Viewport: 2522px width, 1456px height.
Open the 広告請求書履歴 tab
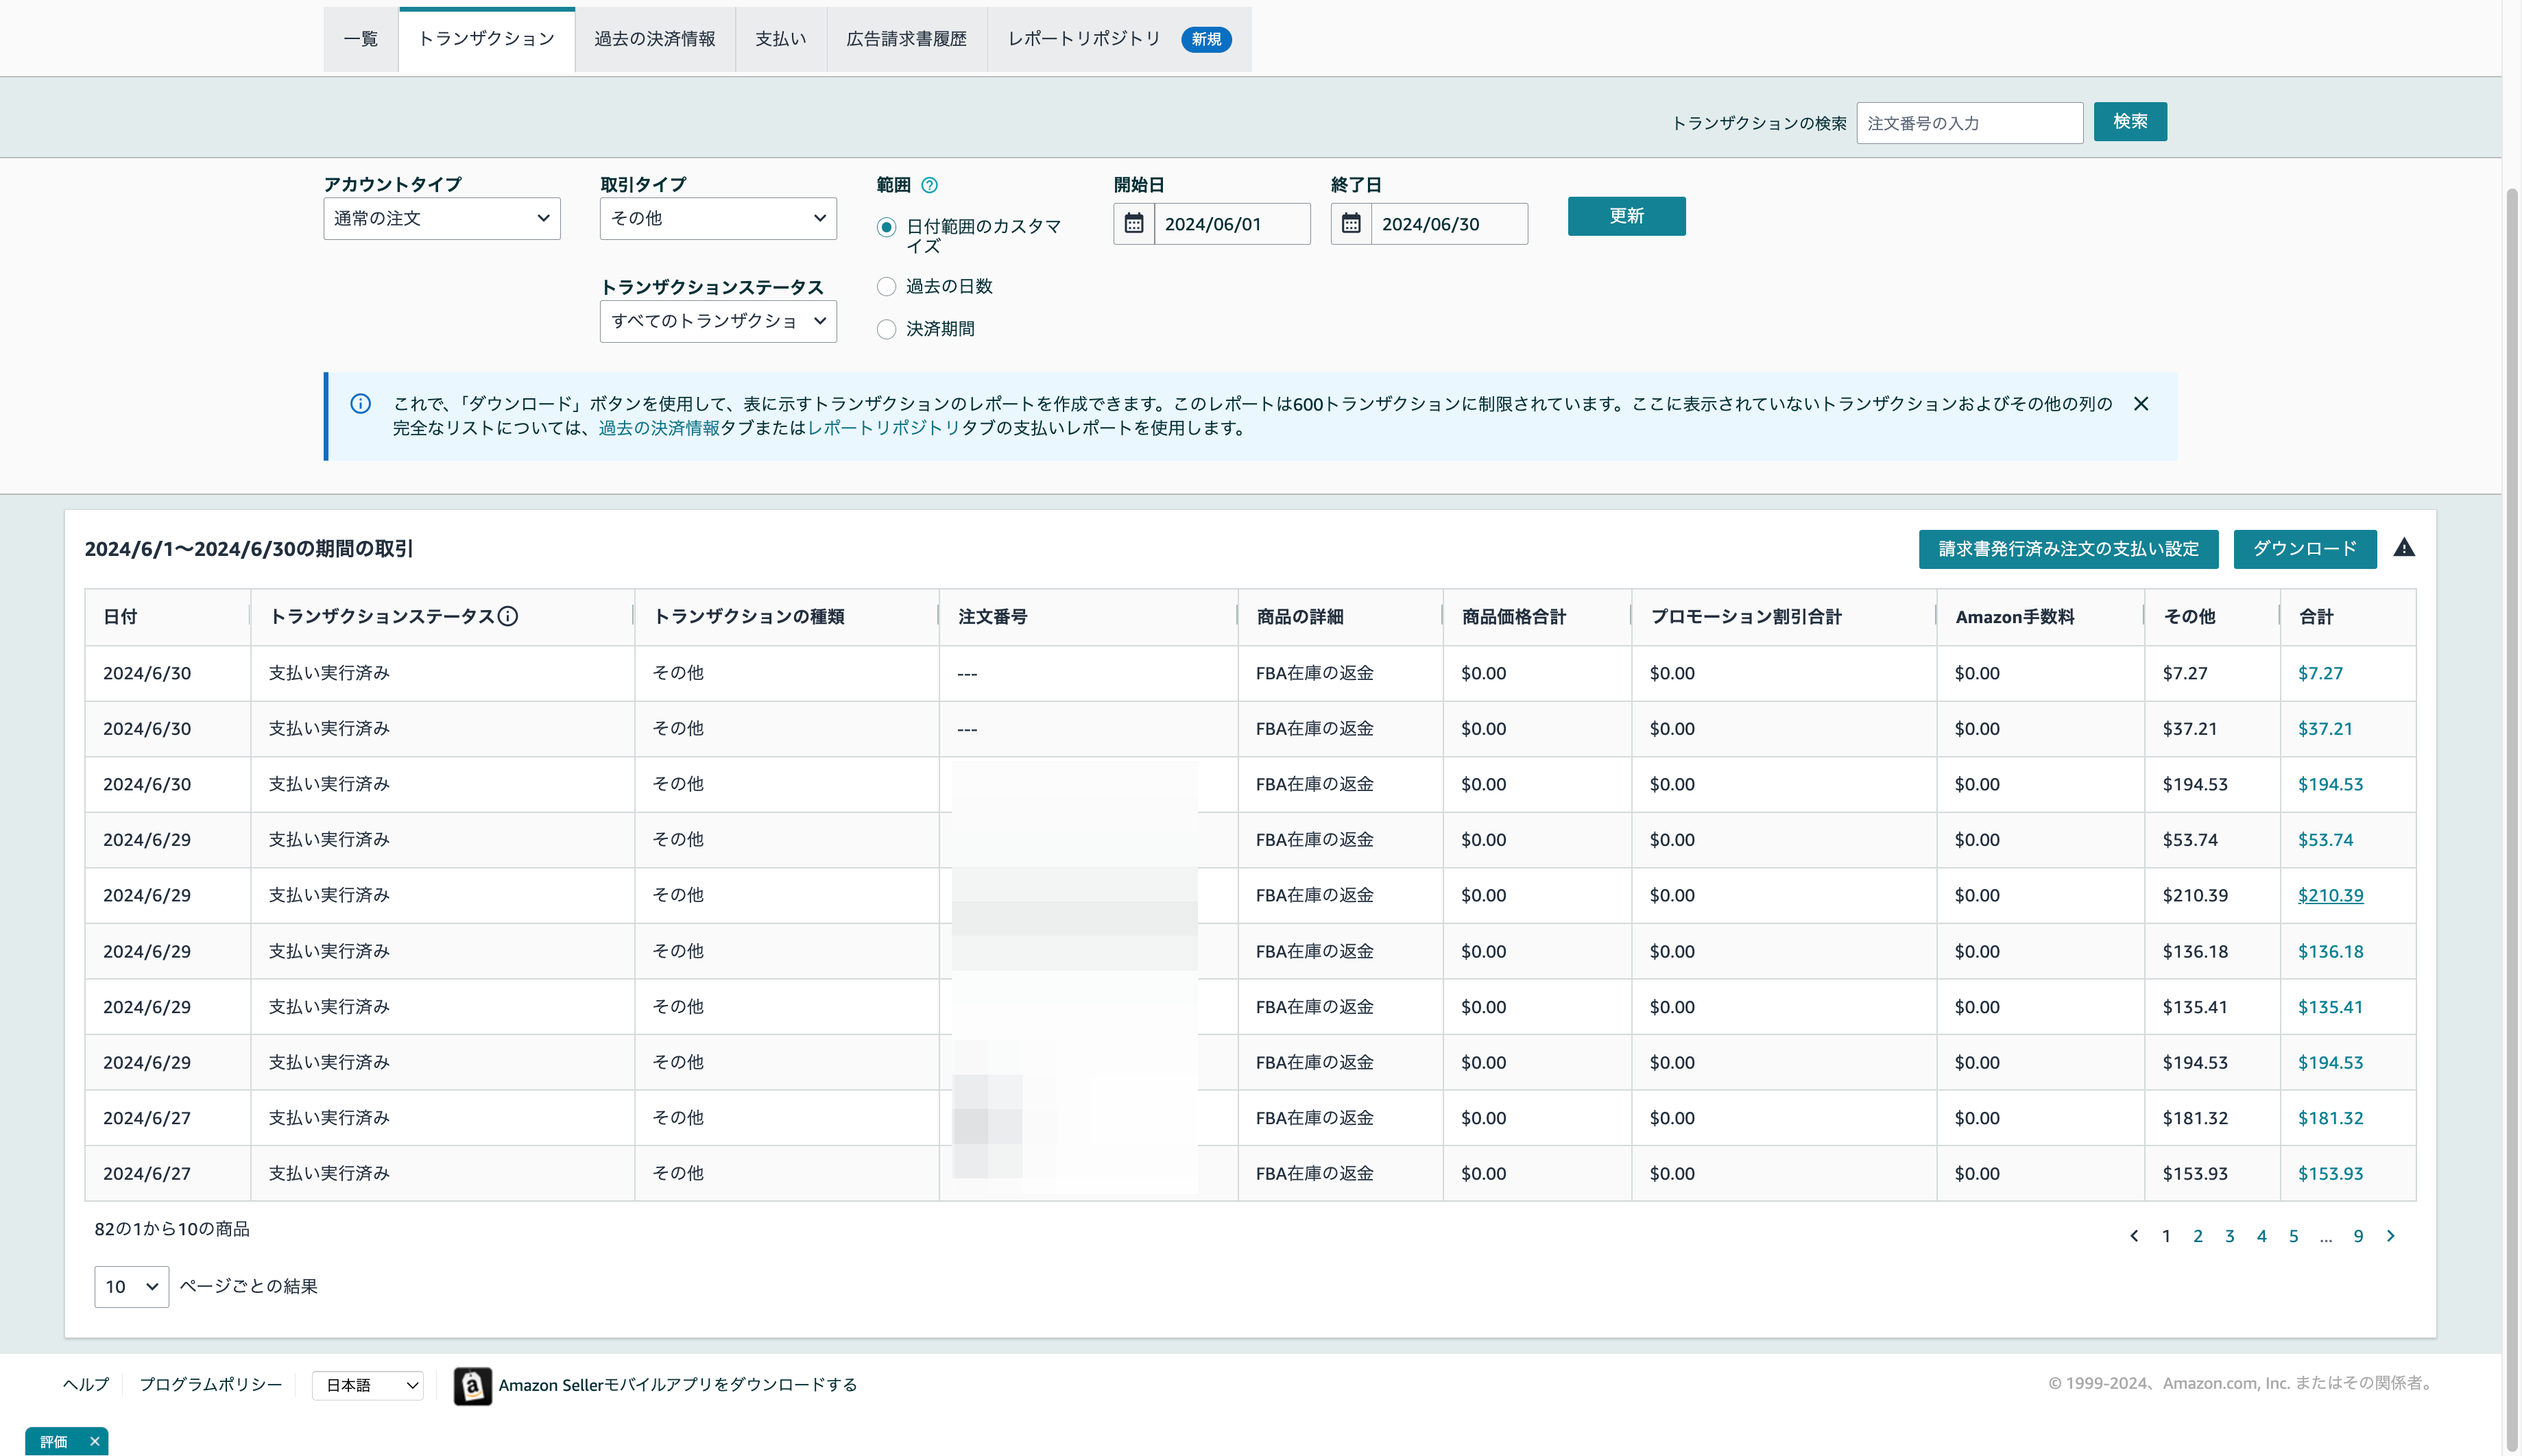point(907,39)
